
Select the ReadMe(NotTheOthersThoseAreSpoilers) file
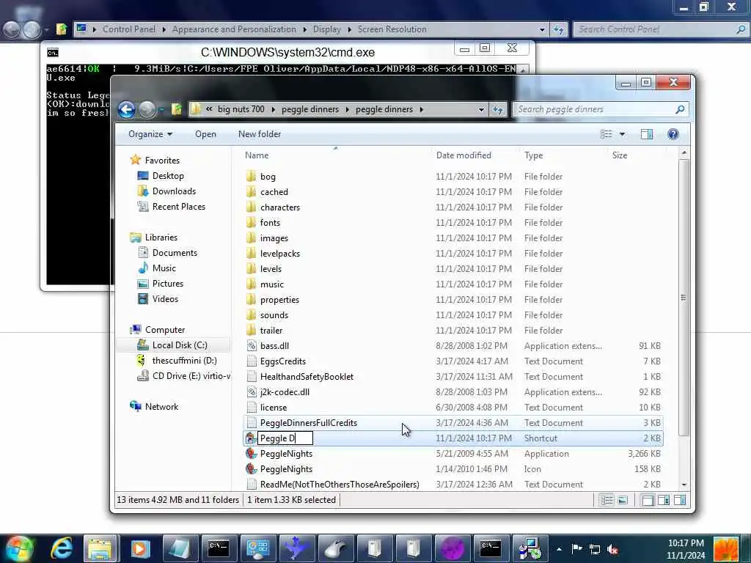(340, 485)
